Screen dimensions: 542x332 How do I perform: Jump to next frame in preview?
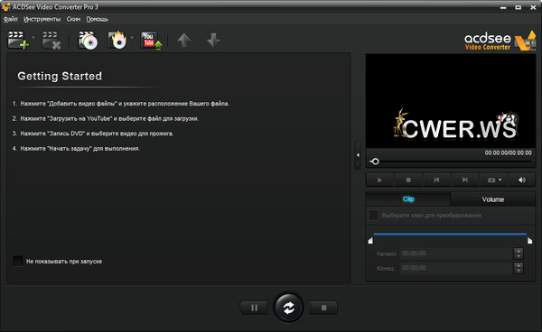pos(465,180)
